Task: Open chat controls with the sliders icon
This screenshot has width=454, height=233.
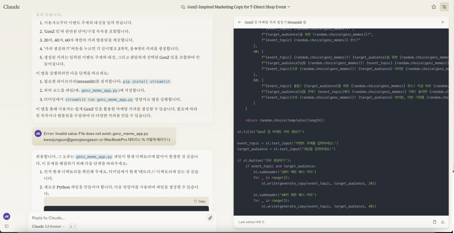Action: pos(444,7)
